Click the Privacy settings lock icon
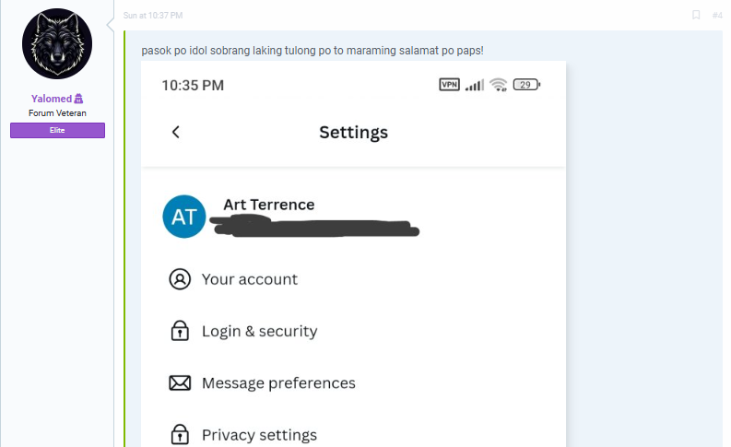 tap(180, 434)
